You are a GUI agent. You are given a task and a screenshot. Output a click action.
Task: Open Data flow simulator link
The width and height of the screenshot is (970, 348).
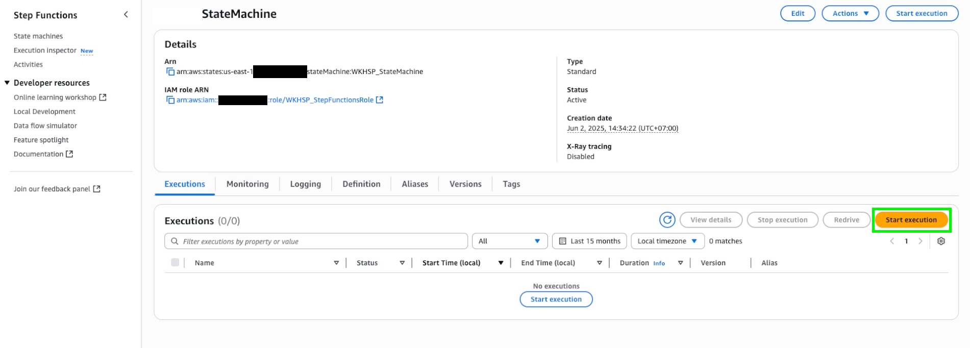click(45, 126)
